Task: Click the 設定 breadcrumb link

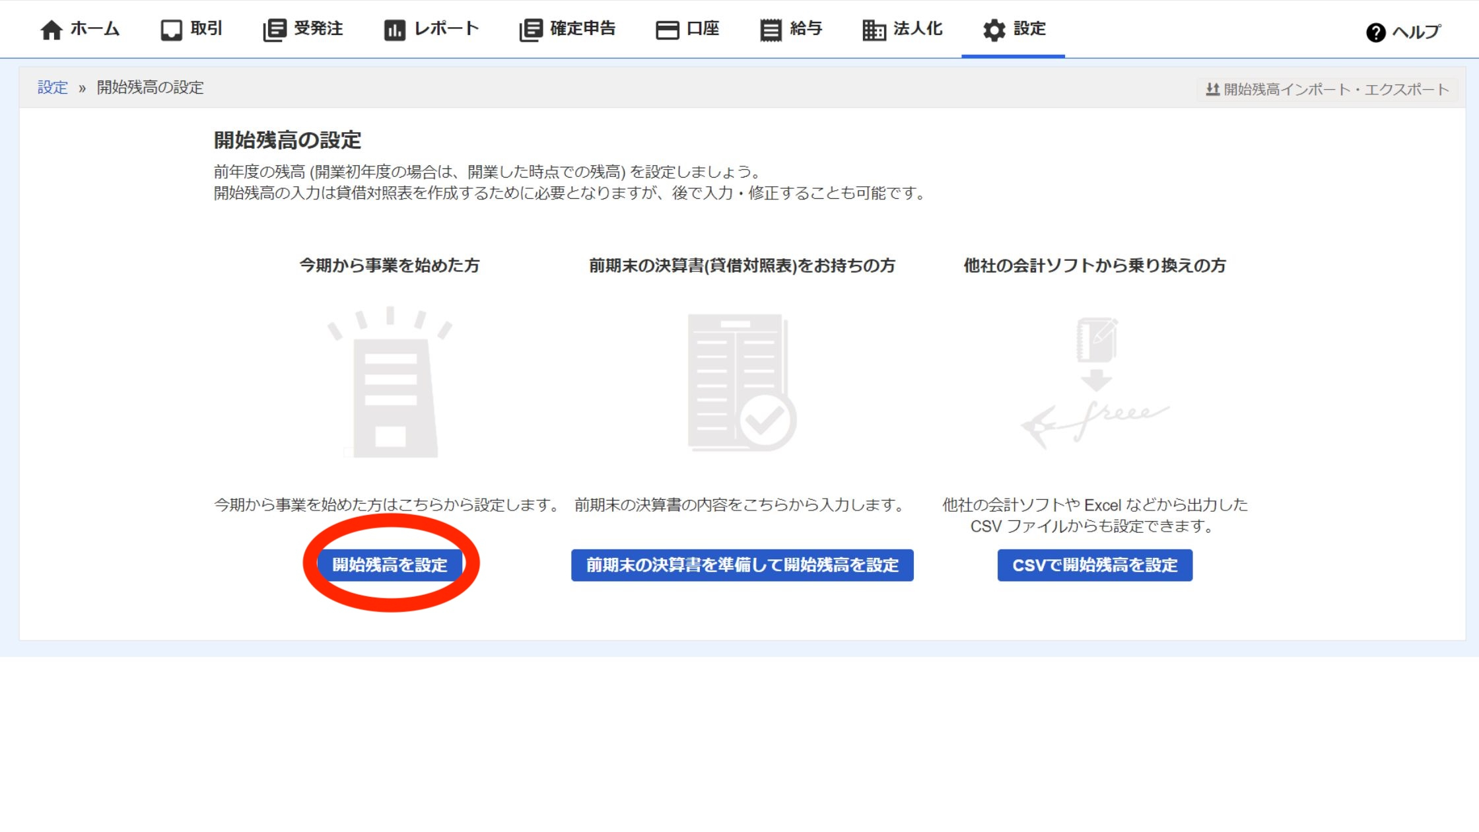Action: pos(53,88)
